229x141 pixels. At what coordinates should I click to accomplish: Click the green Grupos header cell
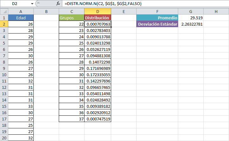(71, 18)
